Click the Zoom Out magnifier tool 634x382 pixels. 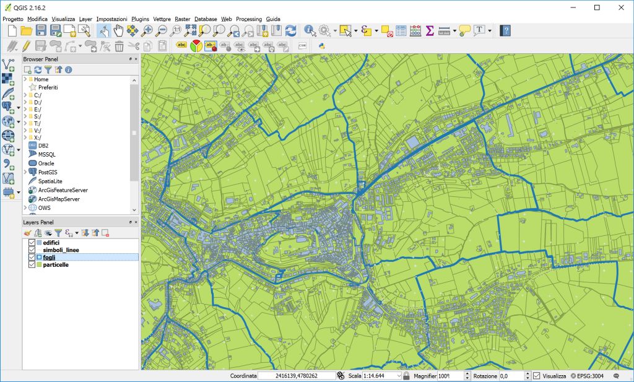click(x=162, y=31)
